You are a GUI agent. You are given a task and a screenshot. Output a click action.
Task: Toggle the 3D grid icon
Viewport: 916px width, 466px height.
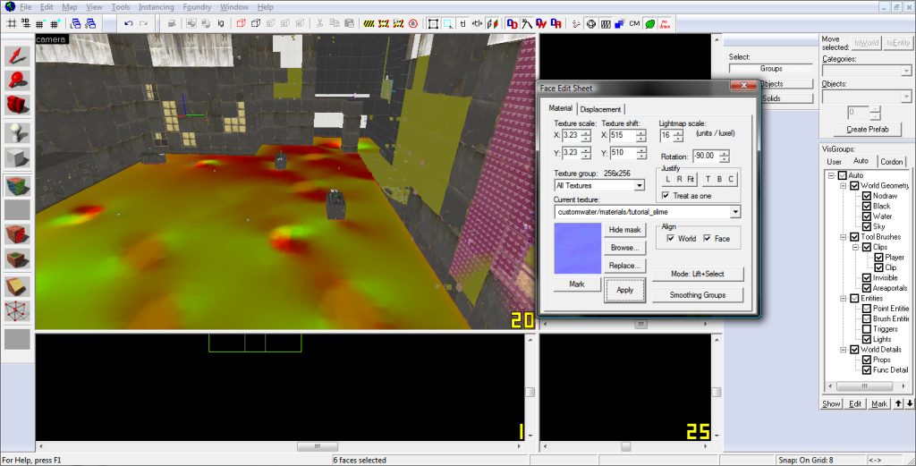[26, 24]
